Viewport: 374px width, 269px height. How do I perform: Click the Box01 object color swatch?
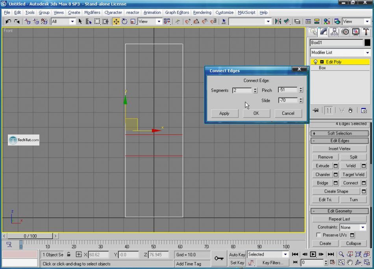(x=368, y=42)
